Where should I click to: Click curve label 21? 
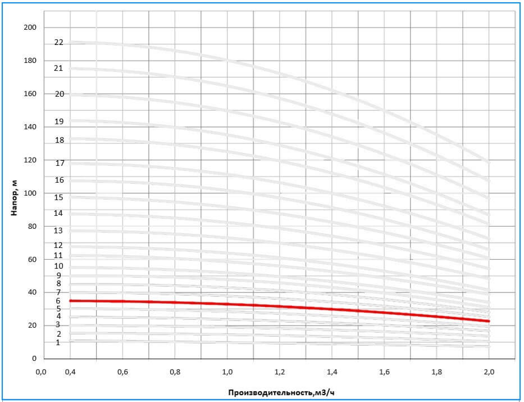58,68
